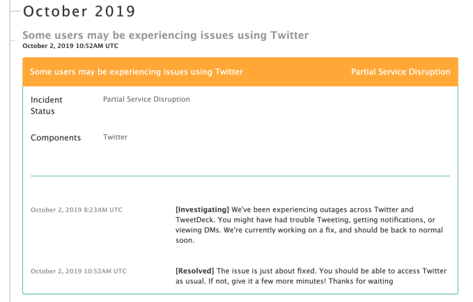Click the timeline tick left of October 2019

(x=13, y=12)
